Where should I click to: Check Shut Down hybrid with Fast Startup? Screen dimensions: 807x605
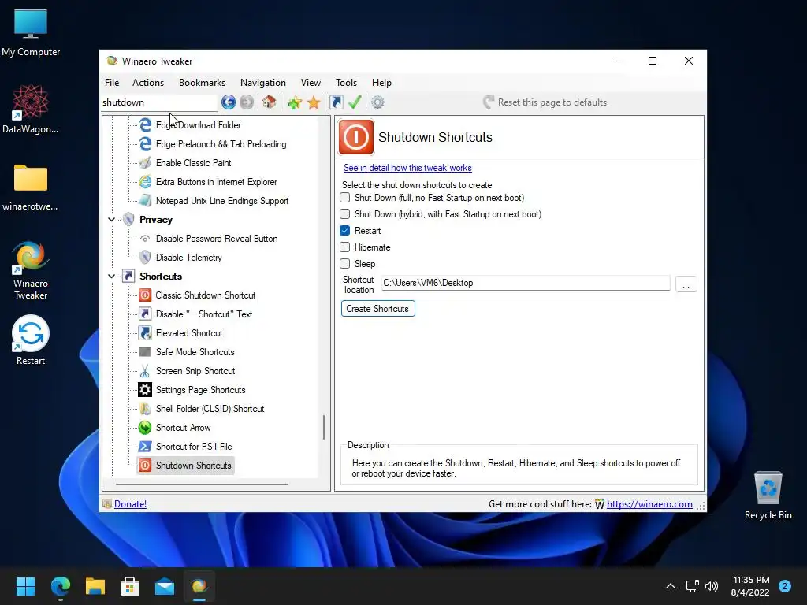[345, 214]
